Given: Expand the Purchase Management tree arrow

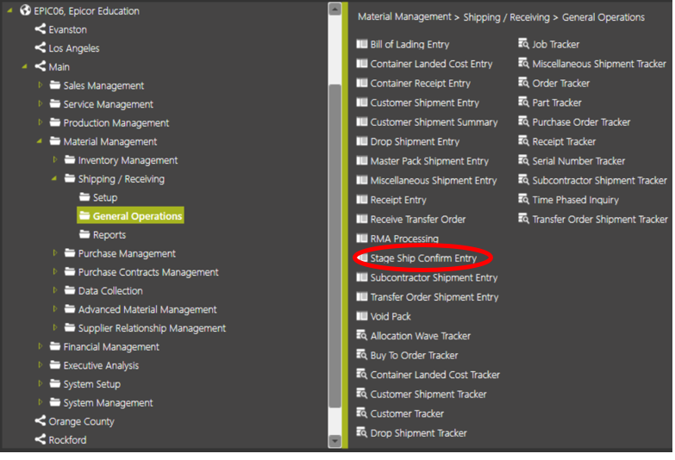Looking at the screenshot, I should coord(54,253).
